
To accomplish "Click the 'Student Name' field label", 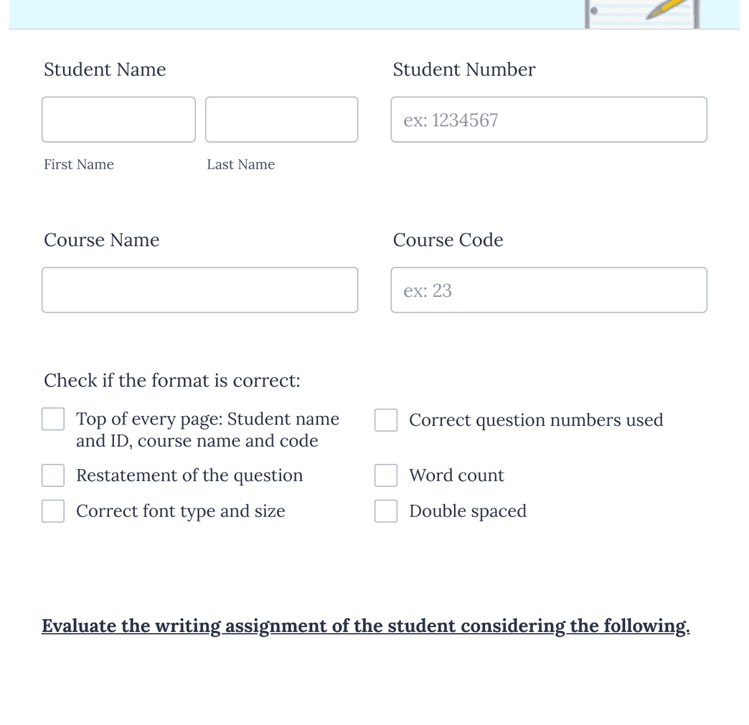I will coord(105,69).
